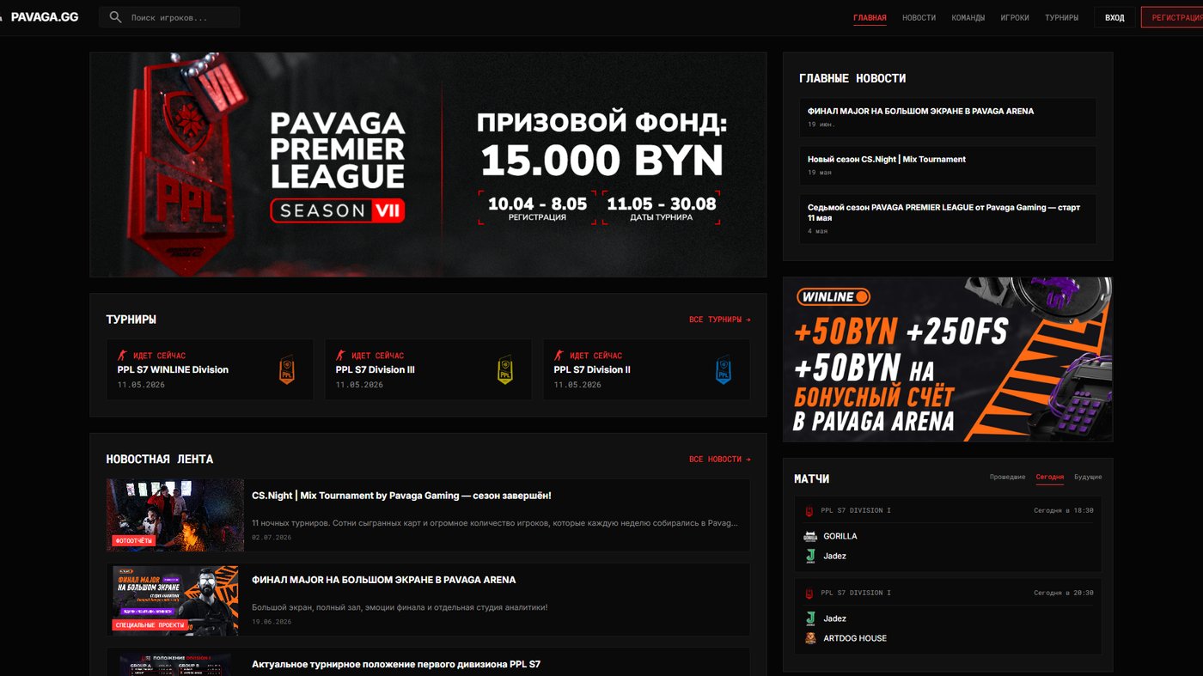The image size is (1203, 676).
Task: Click match time Сегодня в 18:30
Action: pyautogui.click(x=1064, y=510)
